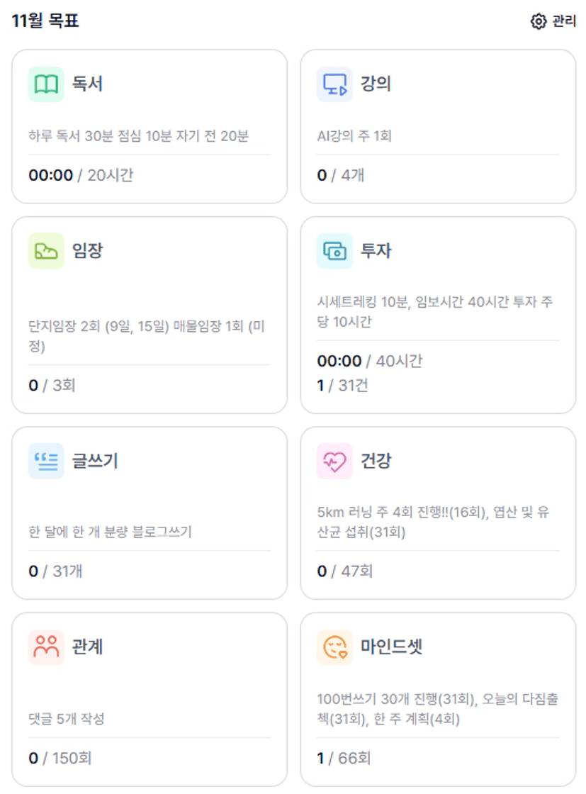
Task: Open the 관리 settings link
Action: tap(564, 22)
